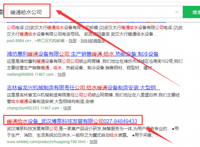Open 快照 for the weifang068856 result
Screen dimensions: 200x147
pyautogui.click(x=61, y=75)
